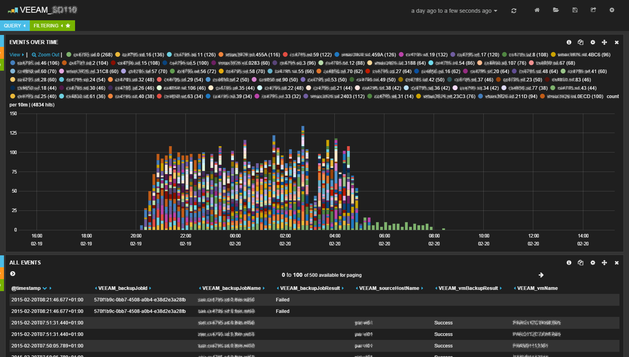Open the load dashboard folder icon
Viewport: 629px width, 357px height.
tap(556, 10)
